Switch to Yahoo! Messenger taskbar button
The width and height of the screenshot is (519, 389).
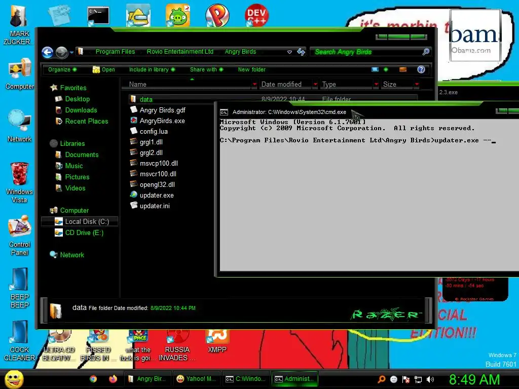click(x=196, y=379)
